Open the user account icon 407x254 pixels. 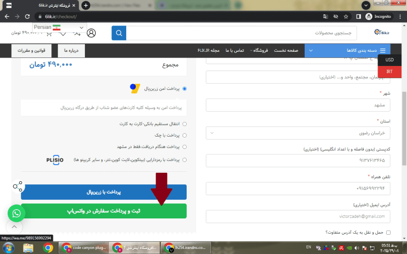point(91,33)
